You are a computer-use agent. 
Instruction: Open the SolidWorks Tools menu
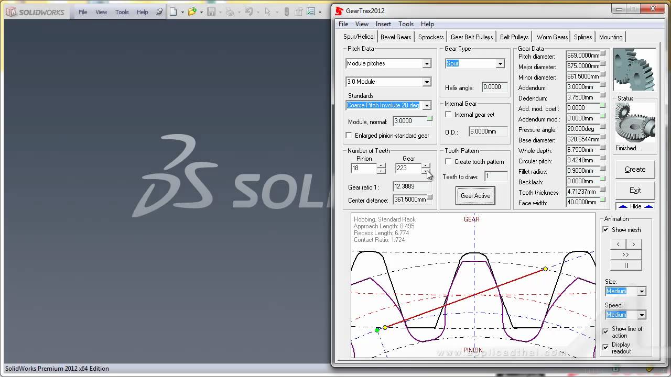122,12
